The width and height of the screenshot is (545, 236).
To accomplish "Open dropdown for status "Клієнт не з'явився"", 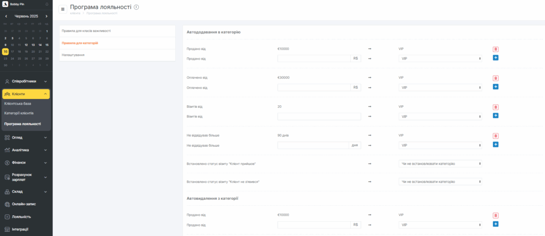I will click(440, 181).
